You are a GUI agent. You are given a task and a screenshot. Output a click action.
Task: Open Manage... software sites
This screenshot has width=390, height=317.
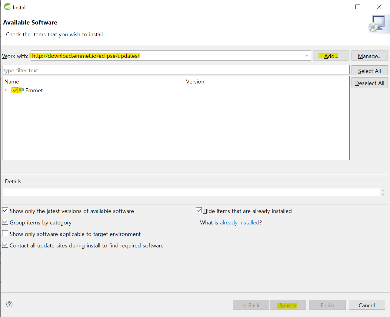[370, 56]
